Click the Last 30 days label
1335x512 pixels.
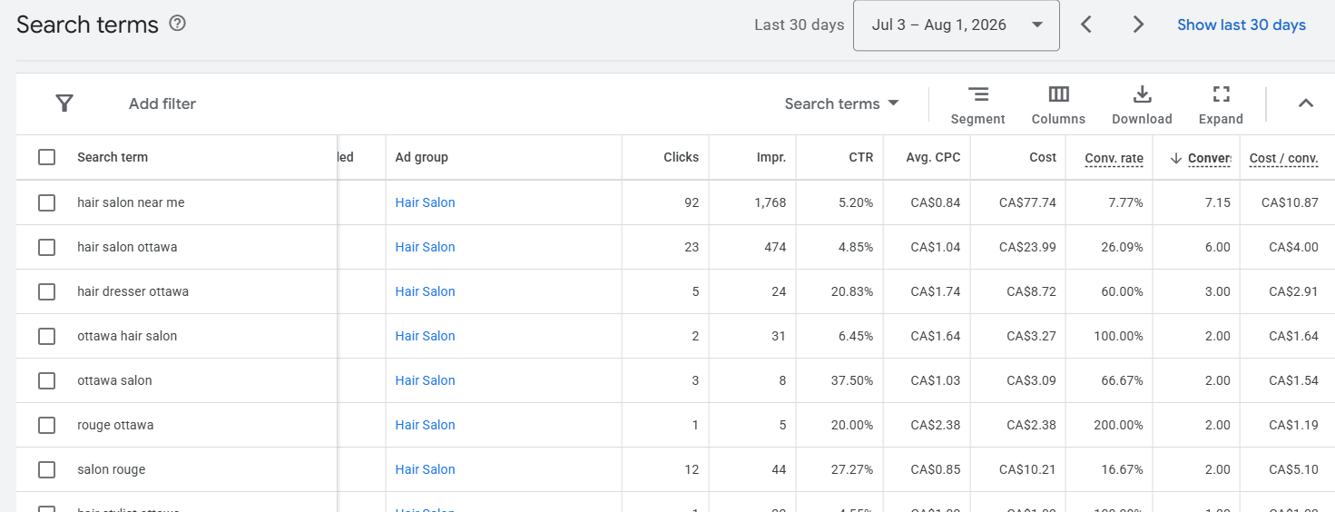[799, 25]
